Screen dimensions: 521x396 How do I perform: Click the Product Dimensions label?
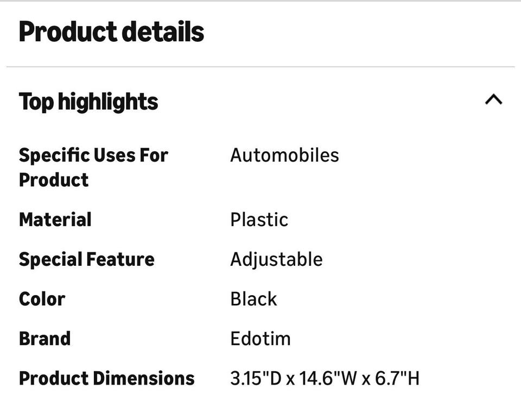[x=106, y=378]
